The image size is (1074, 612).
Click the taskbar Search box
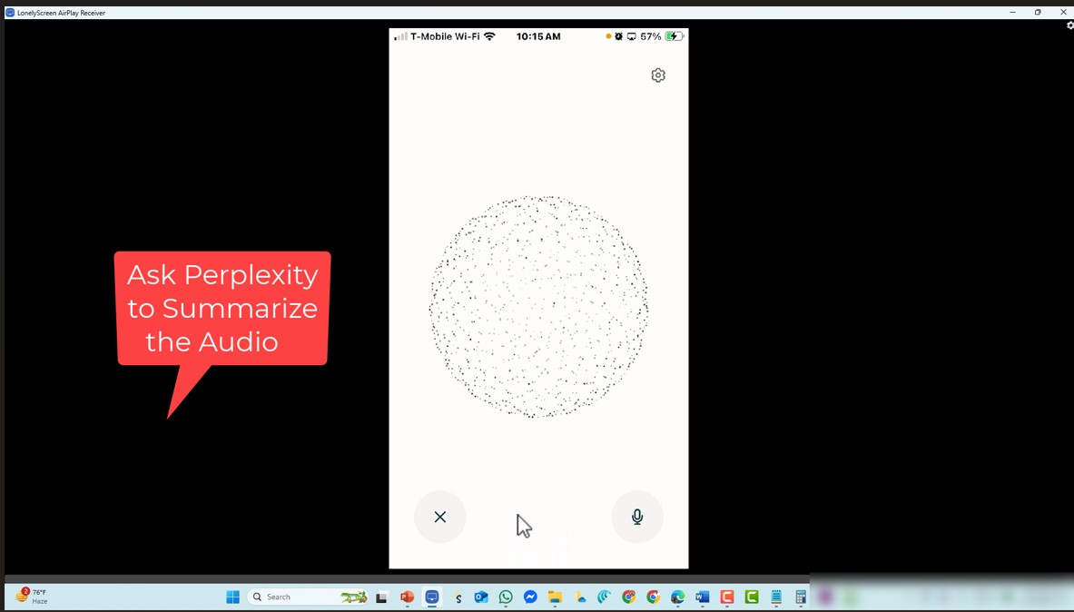click(x=309, y=597)
